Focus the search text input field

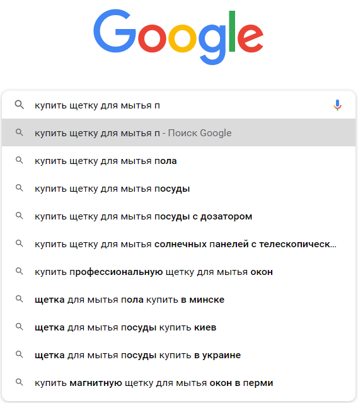click(x=180, y=105)
